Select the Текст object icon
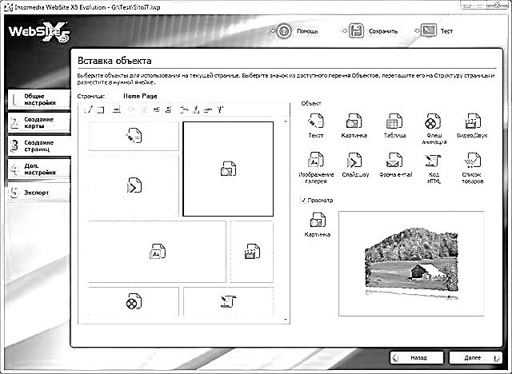Viewport: 512px width, 374px height. click(x=316, y=121)
